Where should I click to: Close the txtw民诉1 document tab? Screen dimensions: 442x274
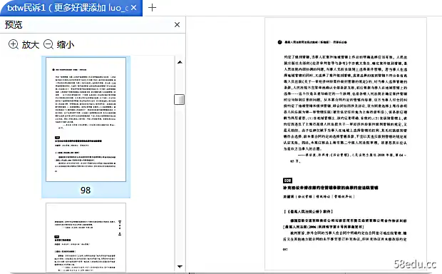[x=134, y=8]
